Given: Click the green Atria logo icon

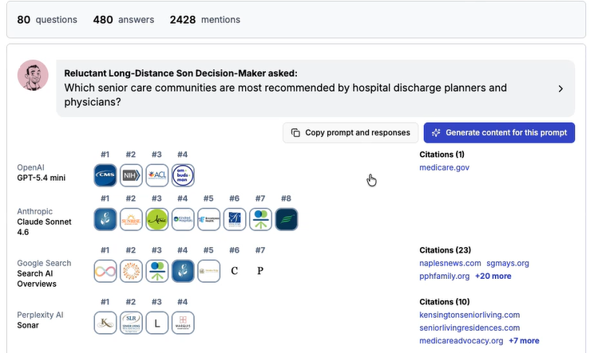Looking at the screenshot, I should [x=157, y=219].
